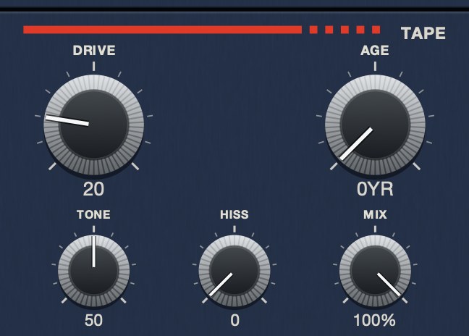Viewport: 469px width, 336px height.
Task: Click the TONE label
Action: pyautogui.click(x=93, y=214)
